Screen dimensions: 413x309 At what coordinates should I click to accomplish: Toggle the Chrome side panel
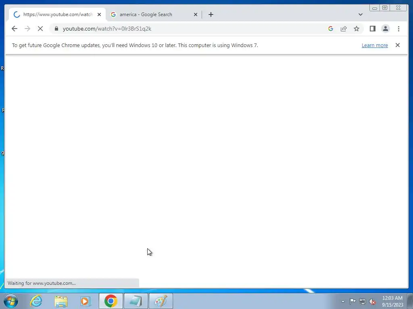pos(372,29)
